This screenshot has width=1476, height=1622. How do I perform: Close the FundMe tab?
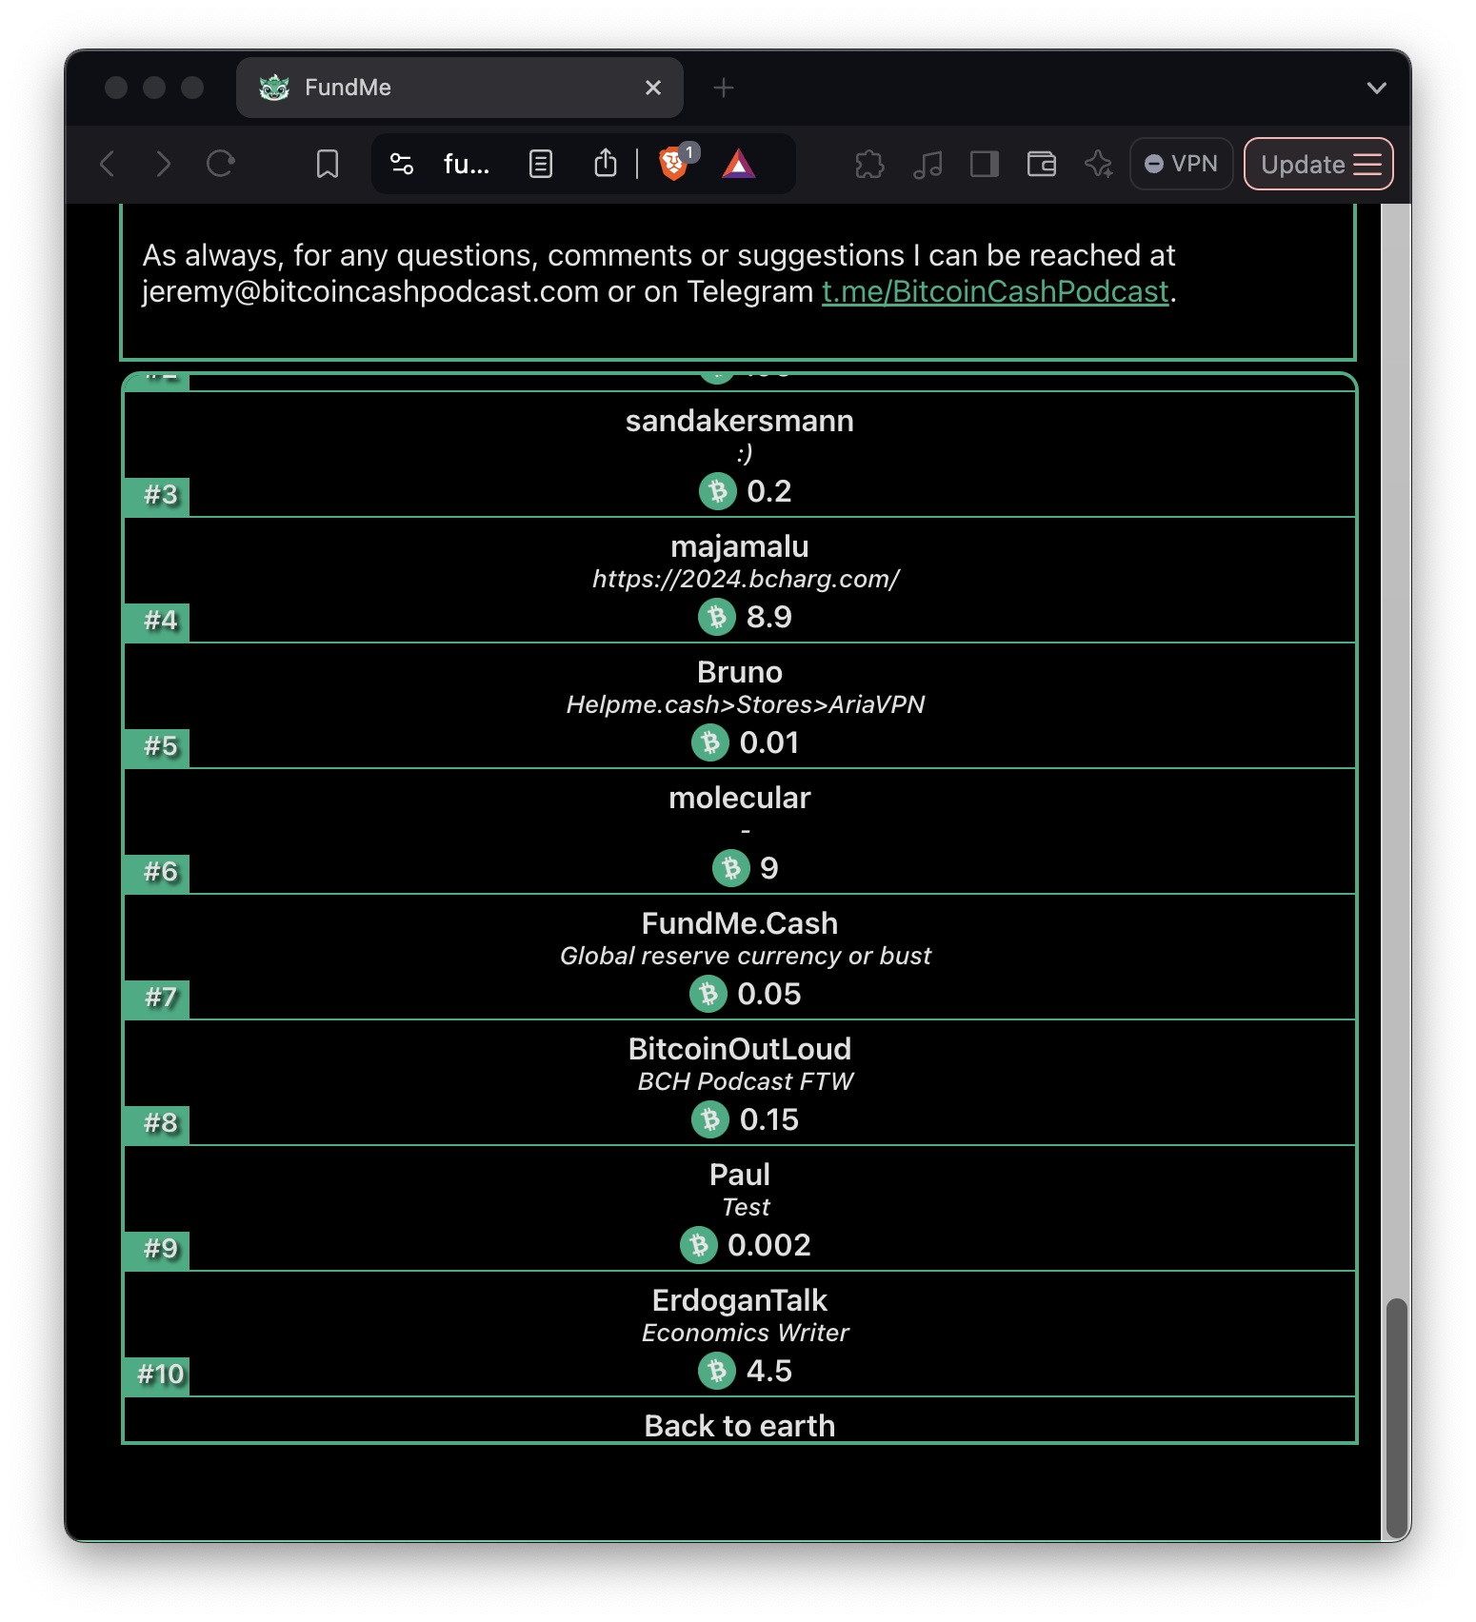(653, 88)
